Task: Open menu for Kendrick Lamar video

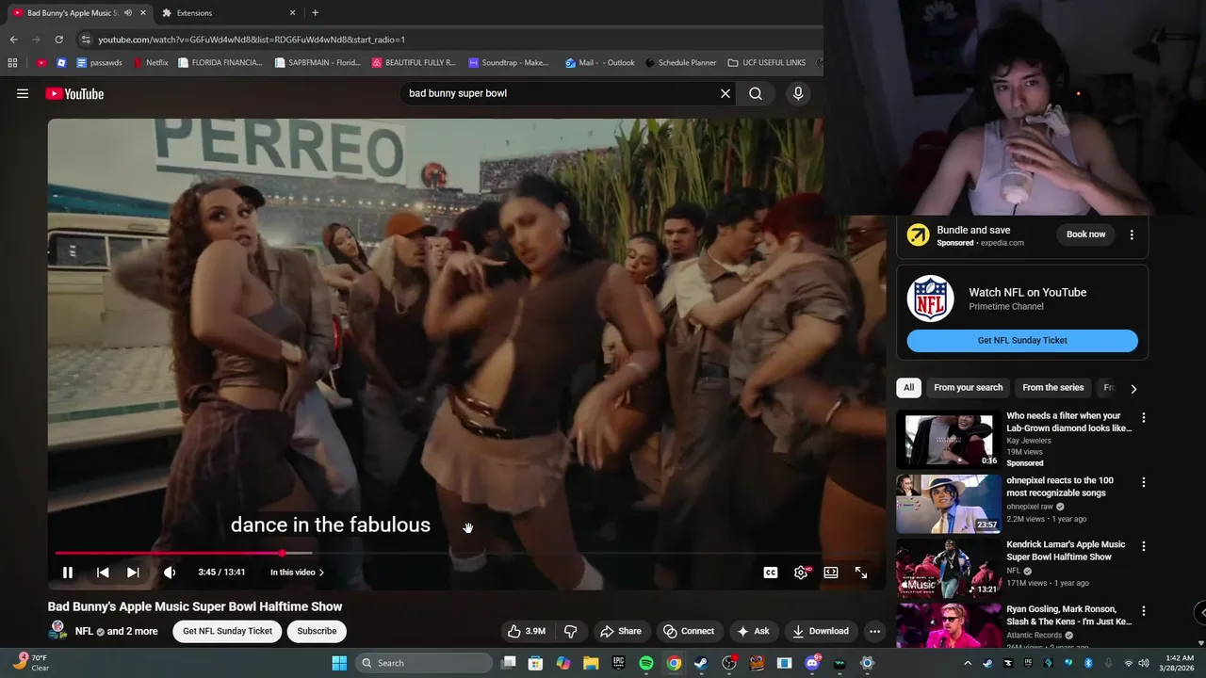Action: click(1144, 546)
